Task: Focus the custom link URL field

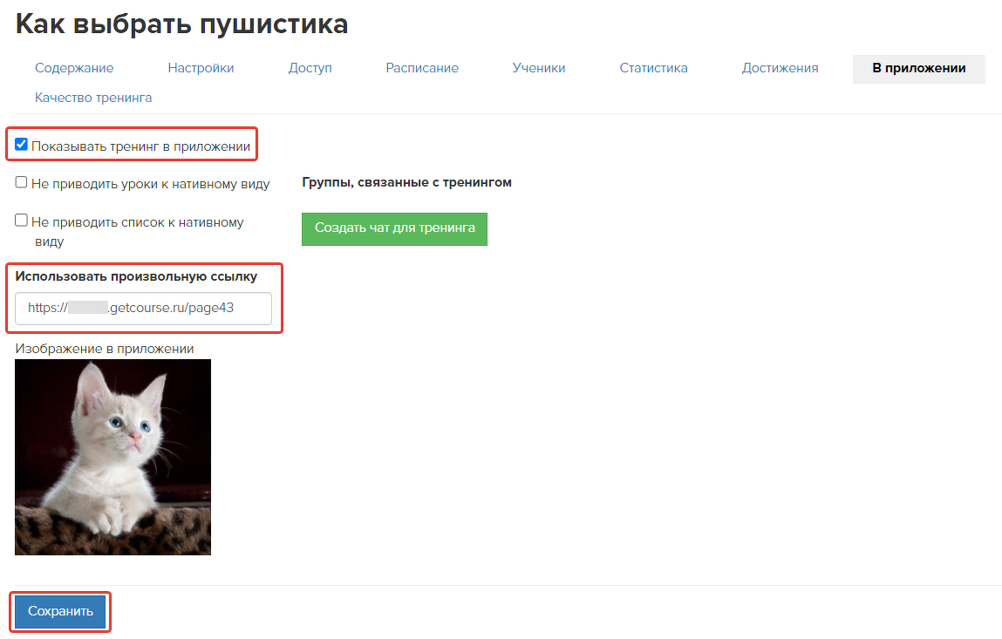Action: (143, 309)
